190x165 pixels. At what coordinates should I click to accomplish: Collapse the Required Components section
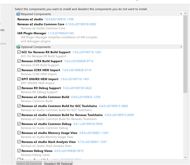point(181,14)
